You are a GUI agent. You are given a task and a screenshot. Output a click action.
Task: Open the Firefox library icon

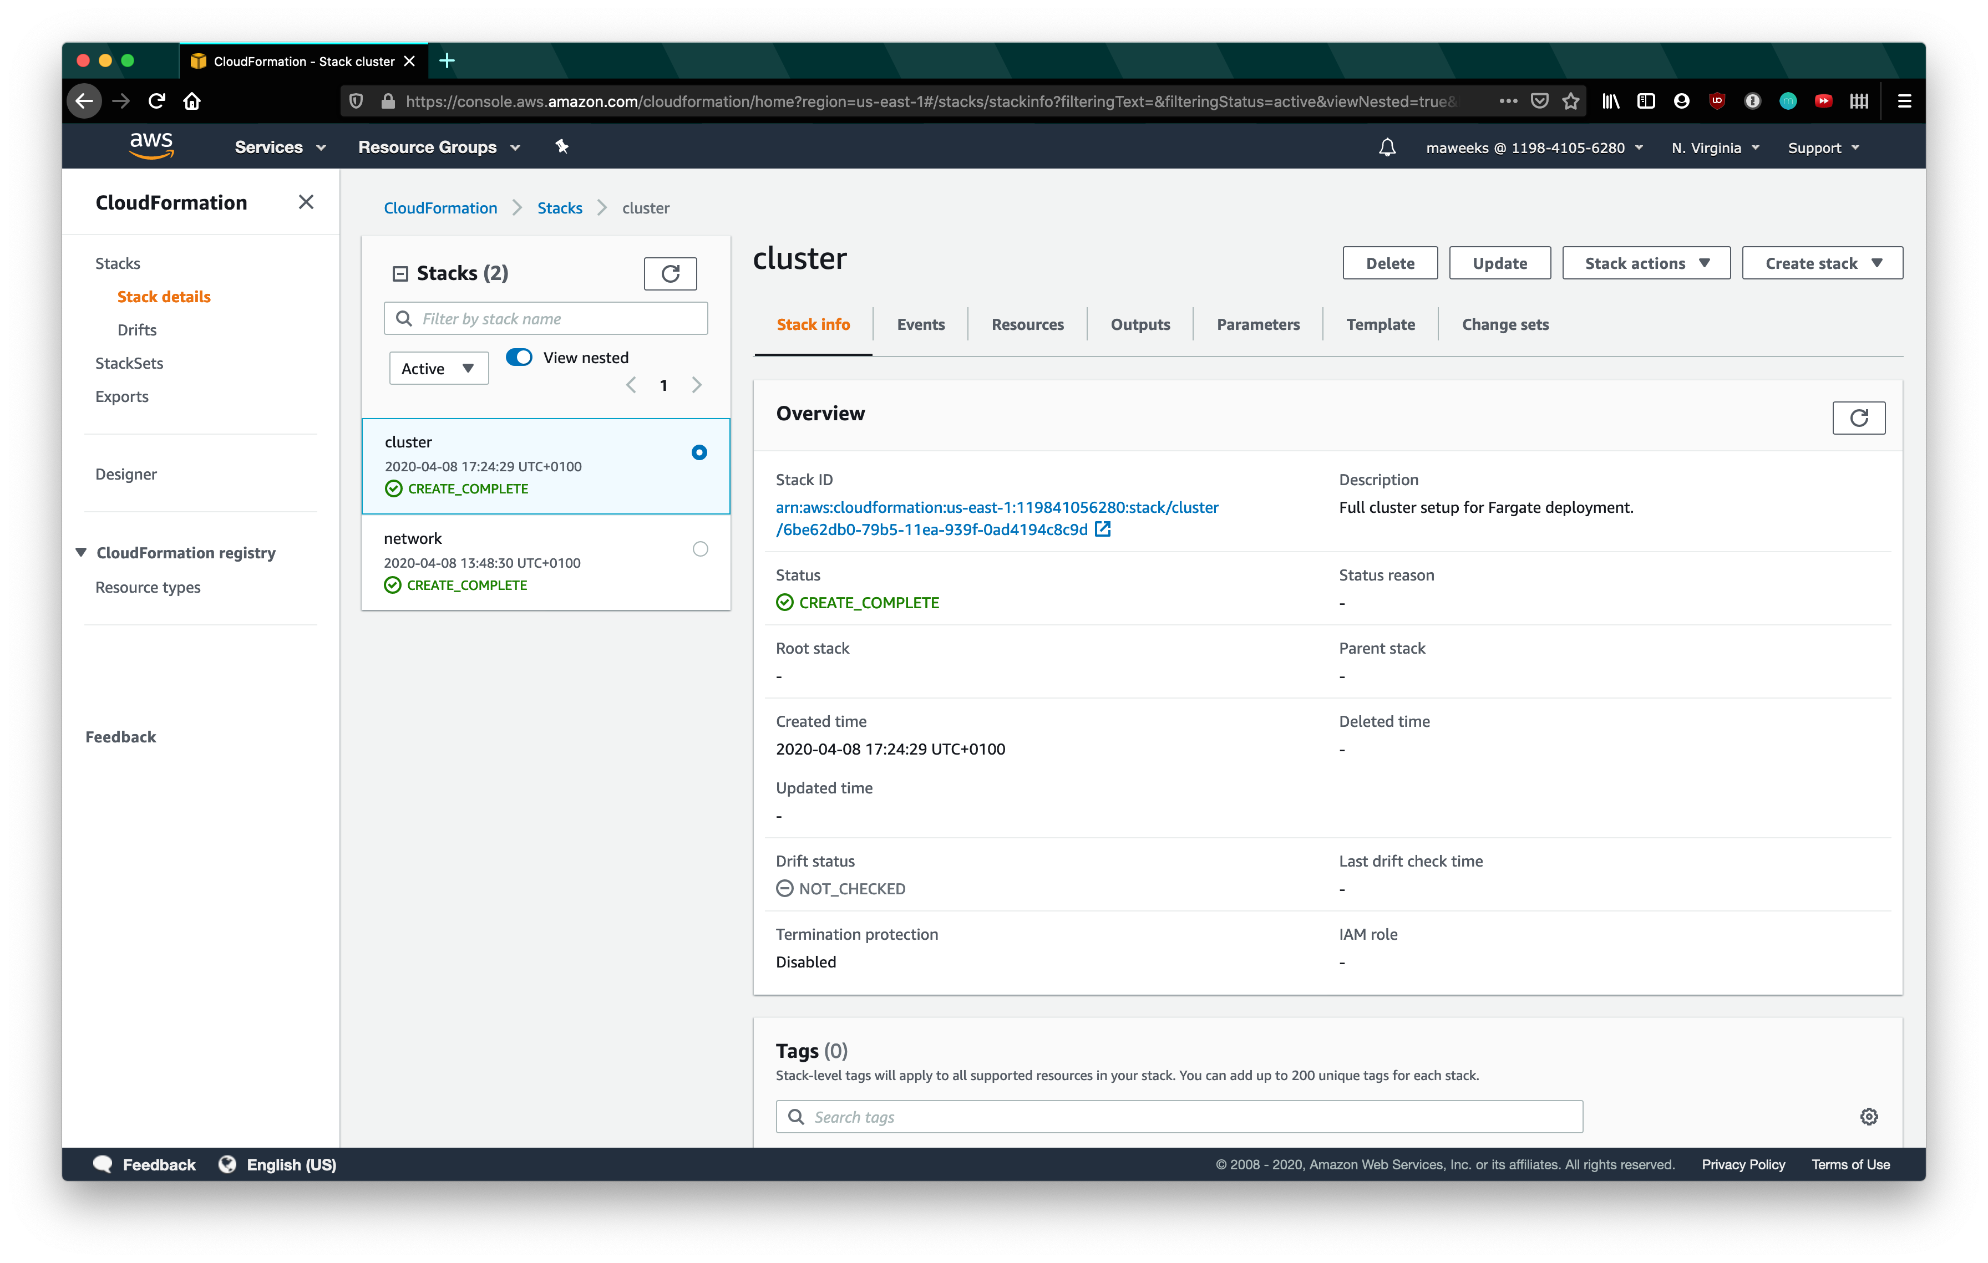click(x=1611, y=101)
